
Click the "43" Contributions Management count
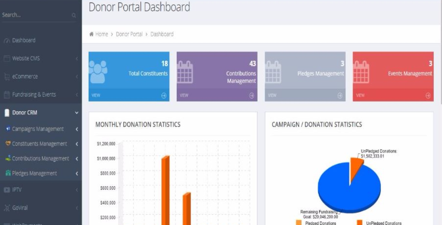coord(252,64)
